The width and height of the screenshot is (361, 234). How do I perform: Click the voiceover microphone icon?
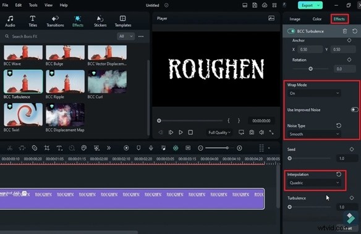[x=151, y=148]
